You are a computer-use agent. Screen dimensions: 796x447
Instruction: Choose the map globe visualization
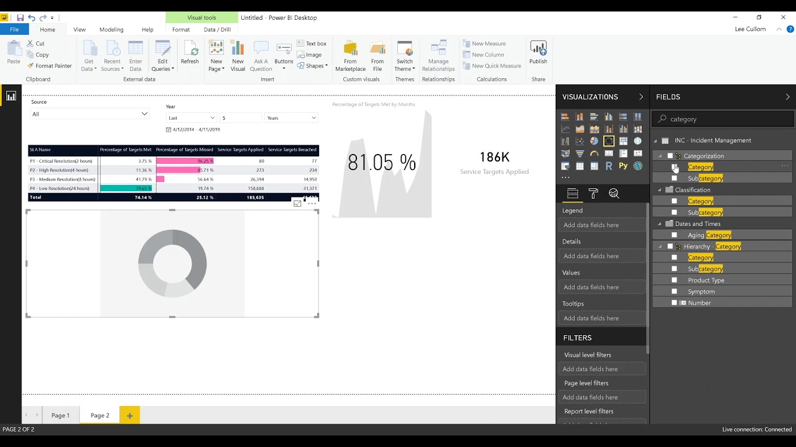click(x=637, y=142)
